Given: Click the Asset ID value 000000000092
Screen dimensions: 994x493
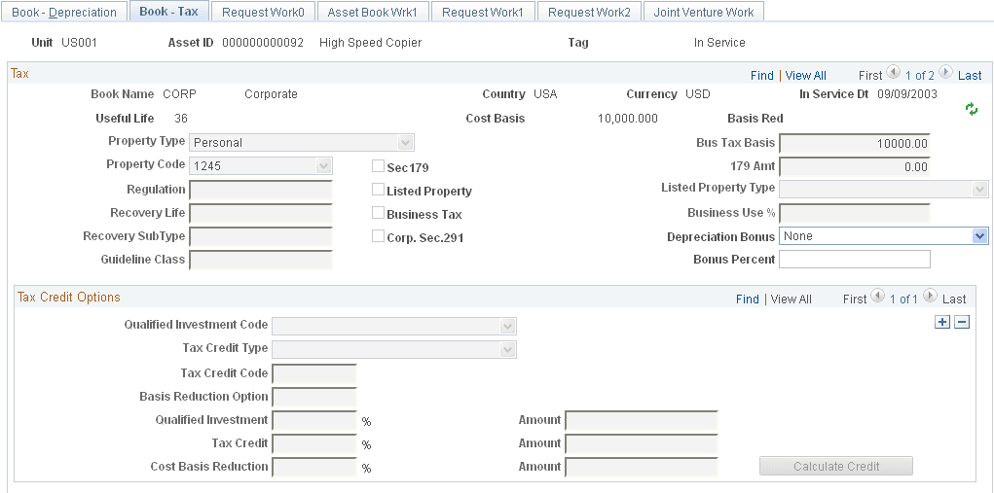Looking at the screenshot, I should point(263,43).
